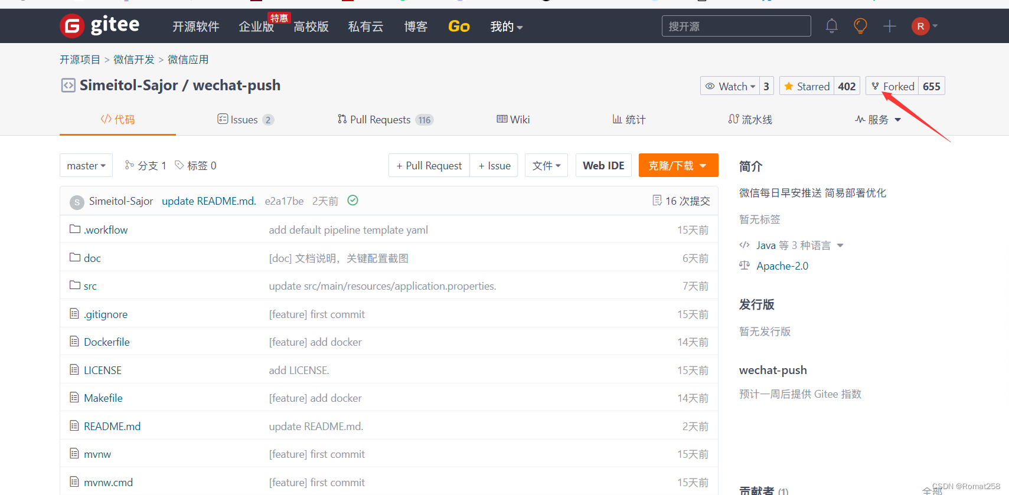Switch to the 代码 tab
This screenshot has width=1009, height=495.
tap(117, 120)
